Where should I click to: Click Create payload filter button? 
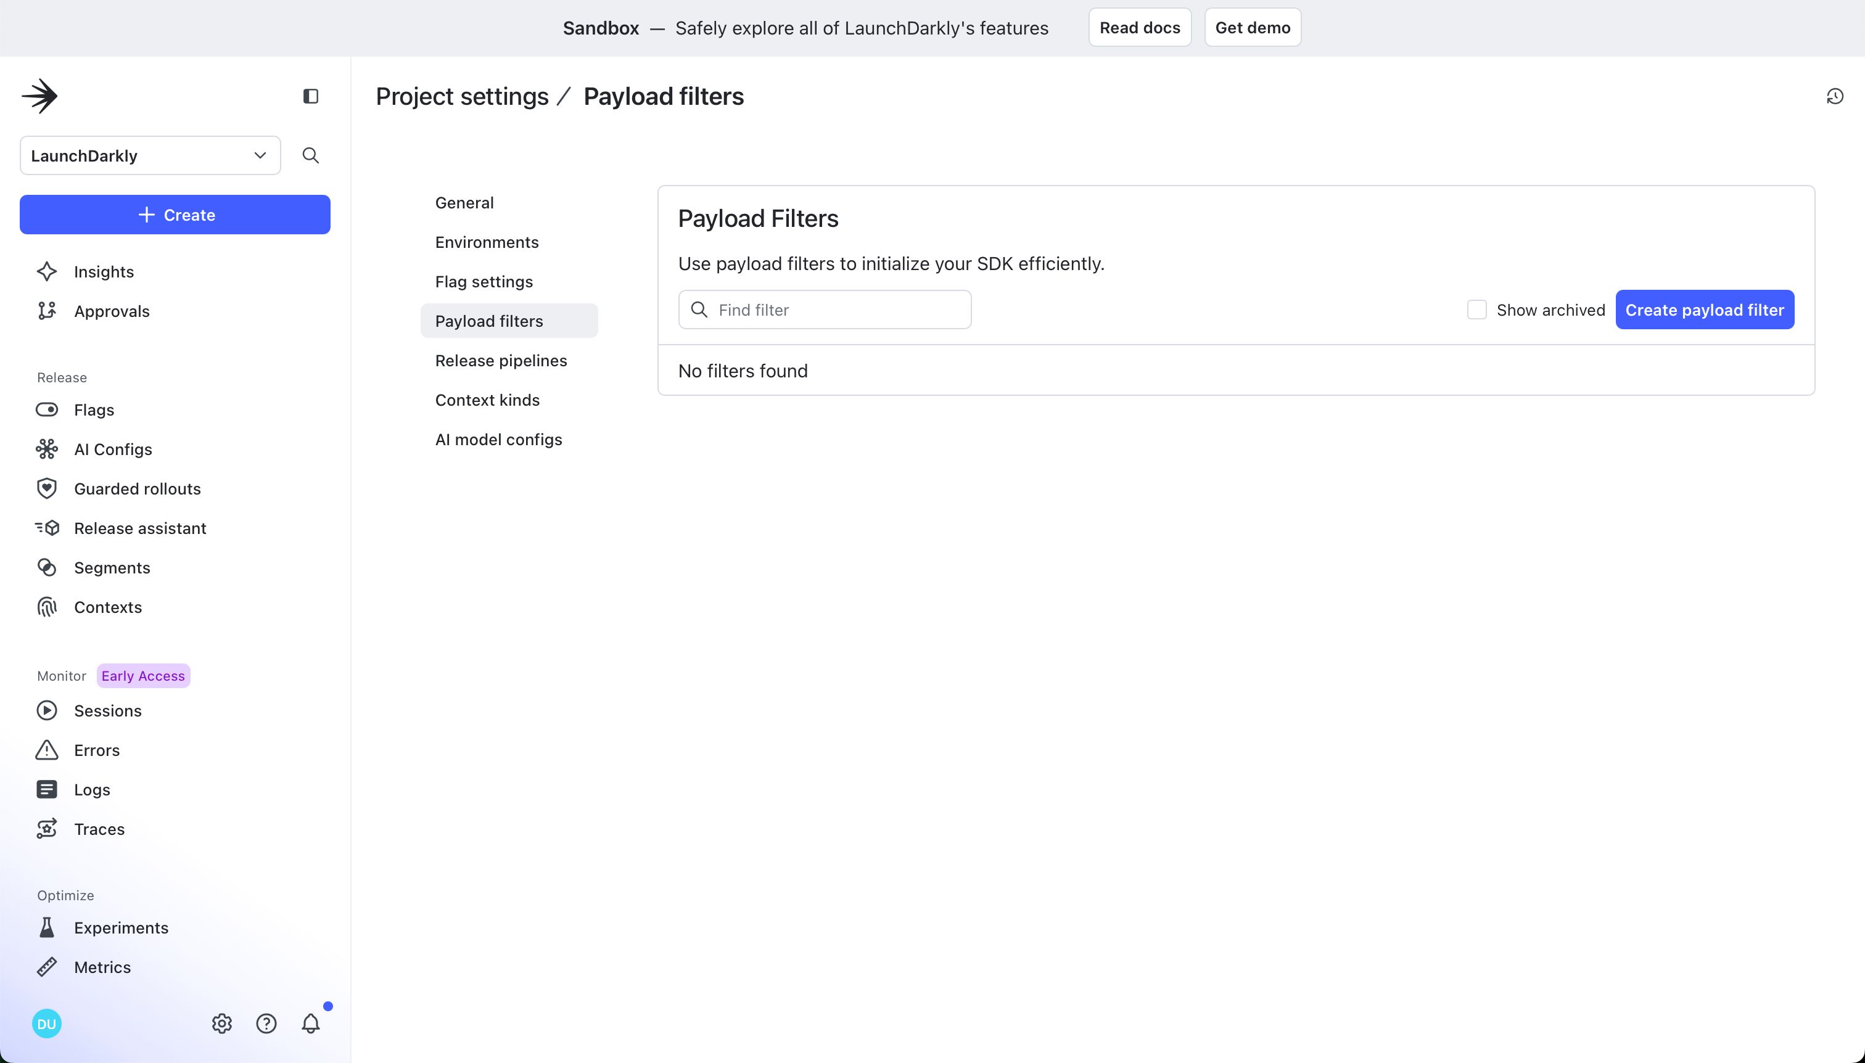[1705, 310]
